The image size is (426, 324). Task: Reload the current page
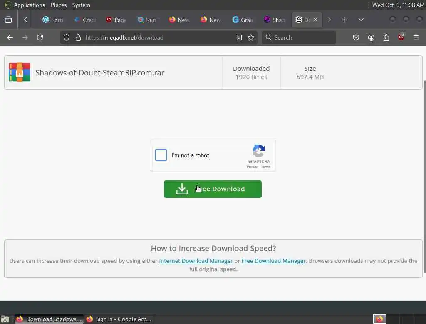[x=40, y=37]
